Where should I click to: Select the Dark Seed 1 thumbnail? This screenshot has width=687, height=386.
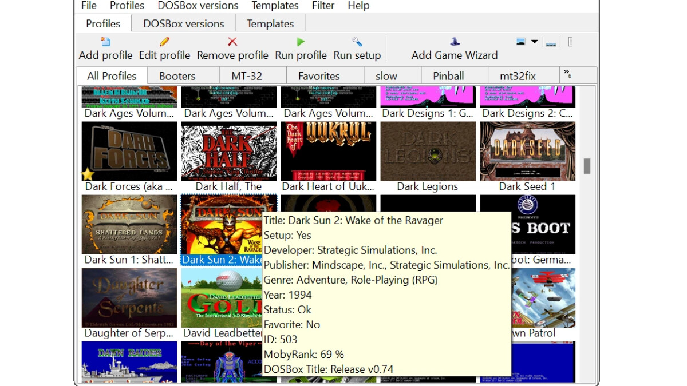(527, 151)
